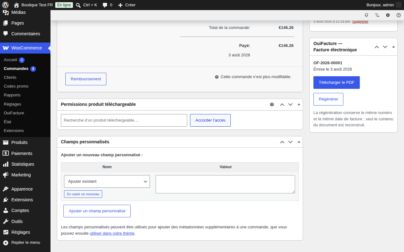This screenshot has height=252, width=404.
Task: Open Réglages in WooCommerce submenu
Action: 13,104
